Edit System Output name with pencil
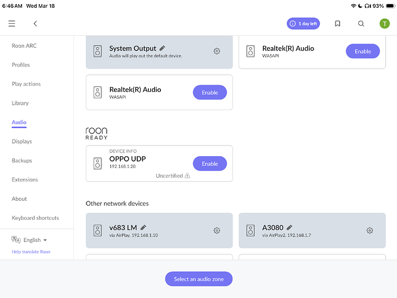 point(162,48)
